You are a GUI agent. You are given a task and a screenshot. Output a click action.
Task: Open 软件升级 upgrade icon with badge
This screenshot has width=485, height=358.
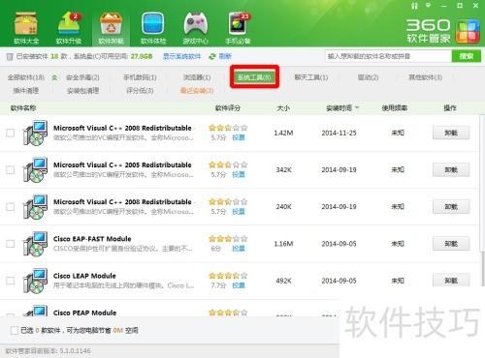coord(69,28)
